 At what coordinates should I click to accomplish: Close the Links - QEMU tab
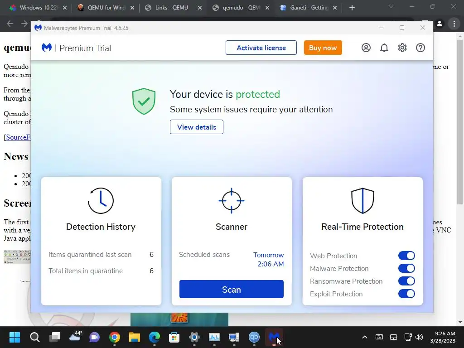(200, 8)
